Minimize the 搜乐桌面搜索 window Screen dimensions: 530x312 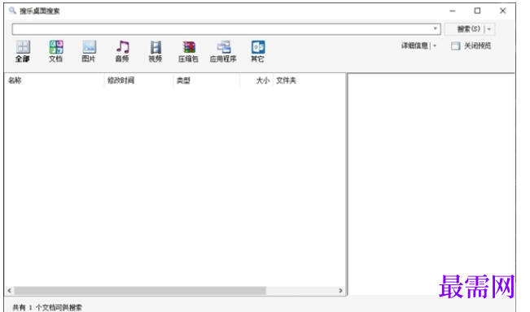point(453,11)
